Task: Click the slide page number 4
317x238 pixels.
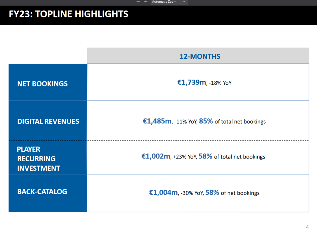Action: coord(307,227)
